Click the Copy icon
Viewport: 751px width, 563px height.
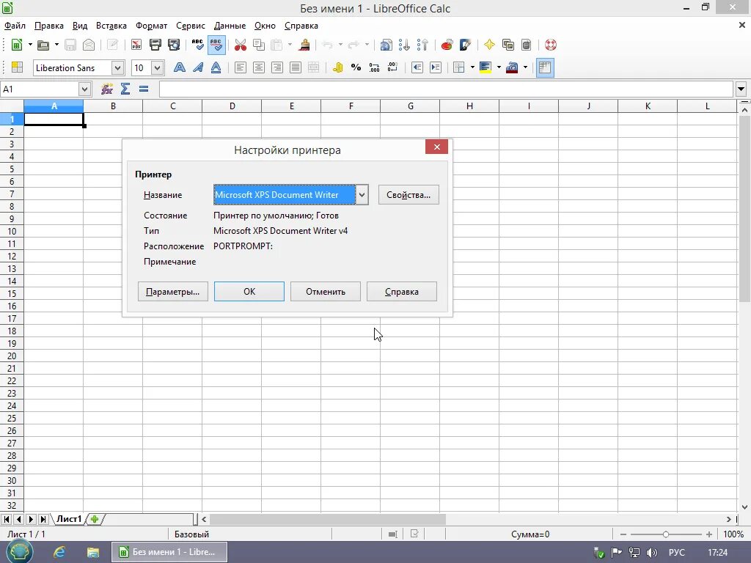(x=259, y=45)
